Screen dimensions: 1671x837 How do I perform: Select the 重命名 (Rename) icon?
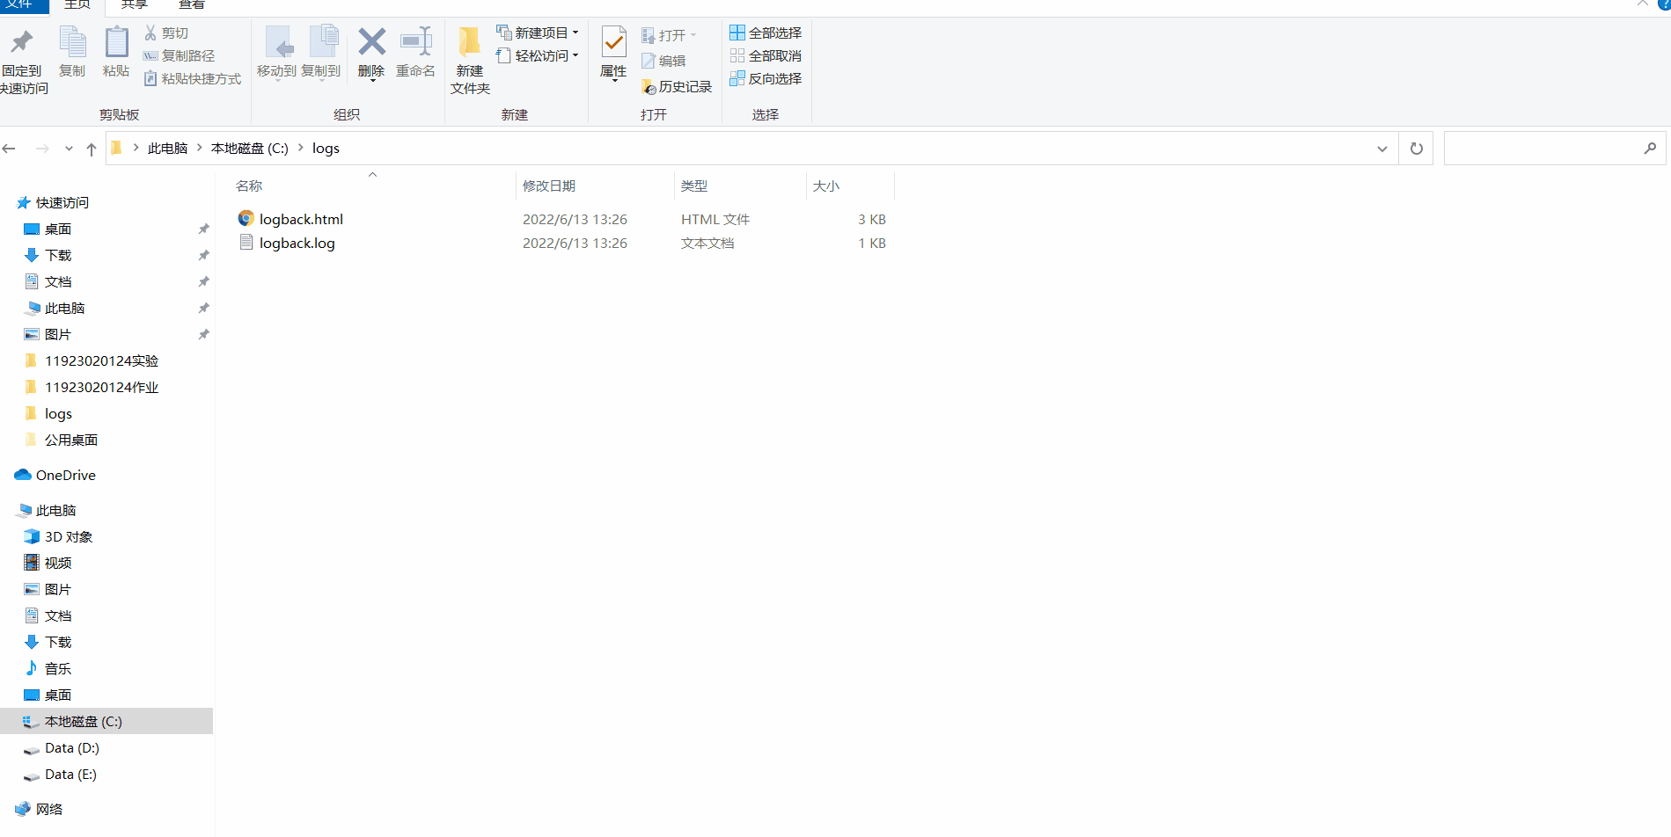click(415, 53)
